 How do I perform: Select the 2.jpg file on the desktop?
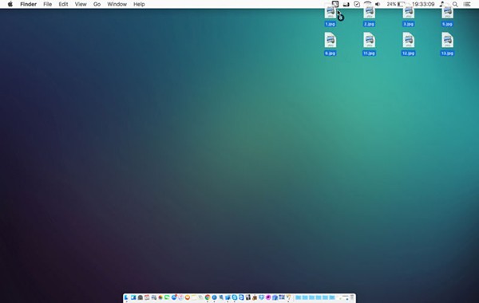tap(369, 16)
